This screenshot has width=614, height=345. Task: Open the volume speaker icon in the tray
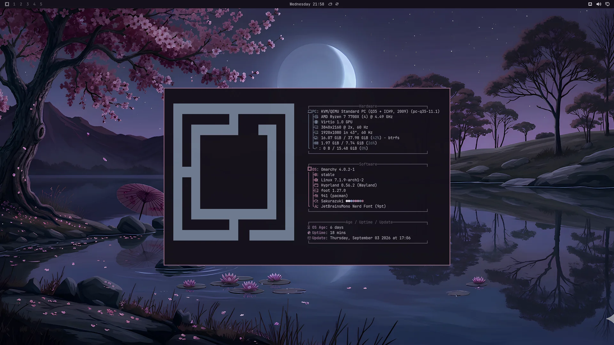[599, 4]
